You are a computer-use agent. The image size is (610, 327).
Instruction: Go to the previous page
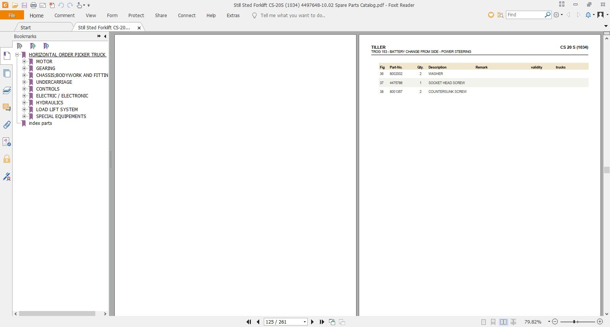(258, 322)
